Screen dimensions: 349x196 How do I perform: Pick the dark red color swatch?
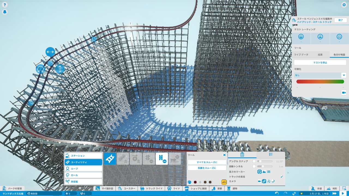[x=195, y=182]
